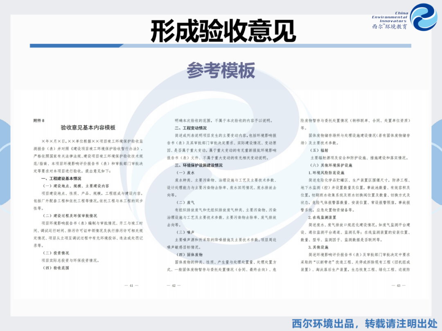Click the heading "验收意见基本内容模板"
Image resolution: width=442 pixels, height=331 pixels.
click(88, 127)
